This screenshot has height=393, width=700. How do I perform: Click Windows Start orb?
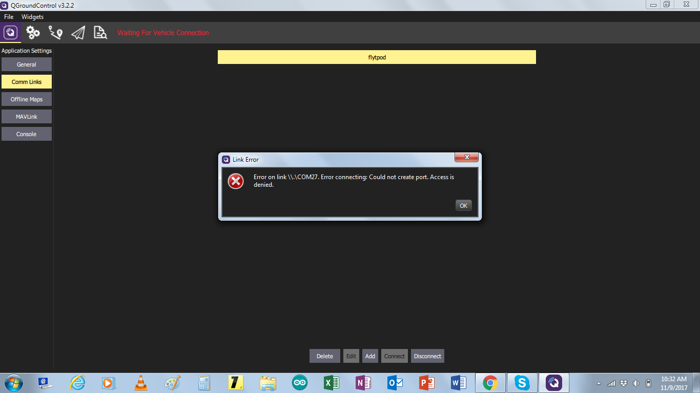[x=13, y=382]
